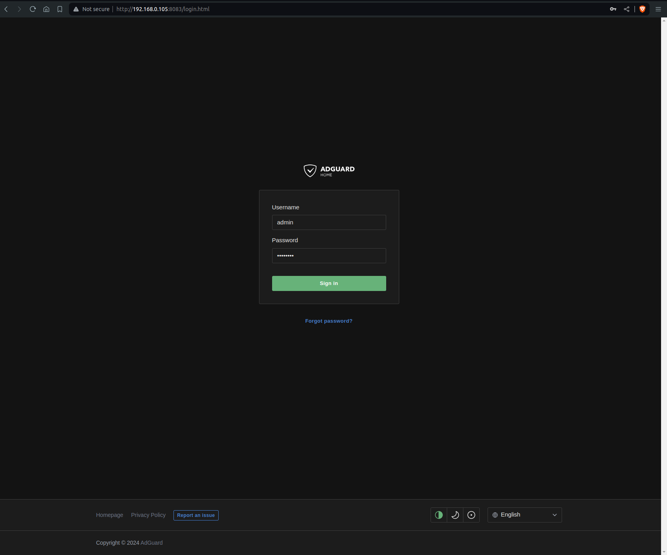Enable dark theme with moon toggle
Image resolution: width=667 pixels, height=555 pixels.
tap(455, 515)
